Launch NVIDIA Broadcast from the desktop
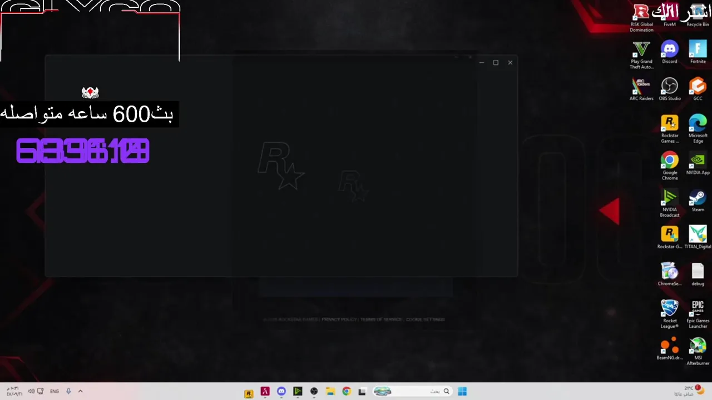Viewport: 712px width, 400px height. pyautogui.click(x=670, y=203)
